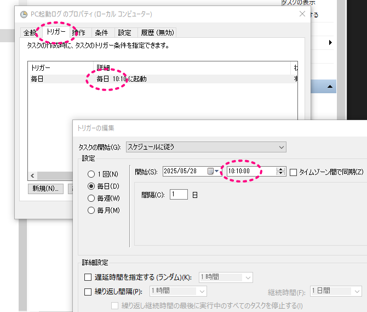Select the 毎週 (weekly) radio option
367x312 pixels.
[91, 198]
